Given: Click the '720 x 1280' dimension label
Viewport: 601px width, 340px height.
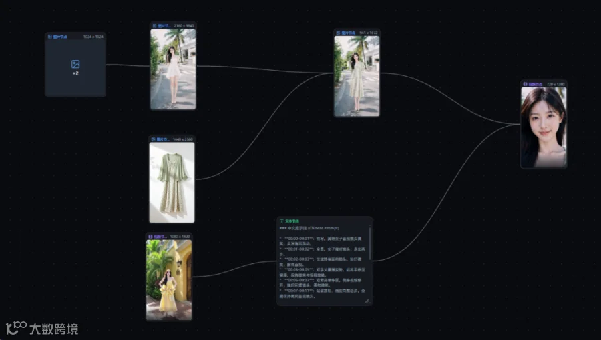Looking at the screenshot, I should pyautogui.click(x=556, y=84).
